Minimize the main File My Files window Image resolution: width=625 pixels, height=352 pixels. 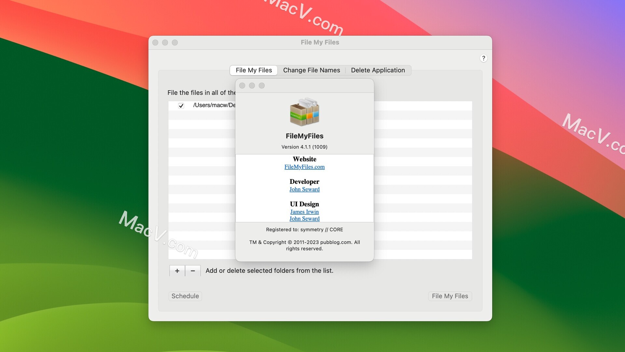tap(165, 42)
